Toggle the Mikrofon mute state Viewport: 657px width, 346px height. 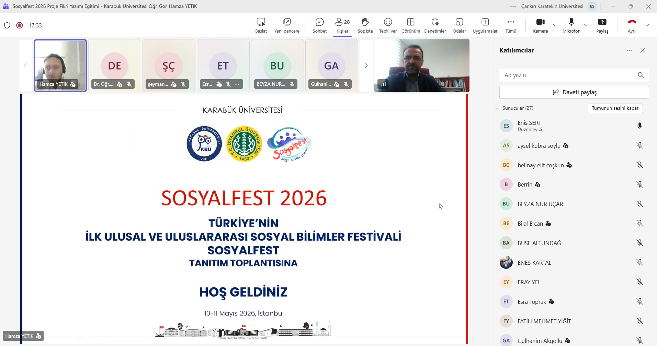pos(571,25)
